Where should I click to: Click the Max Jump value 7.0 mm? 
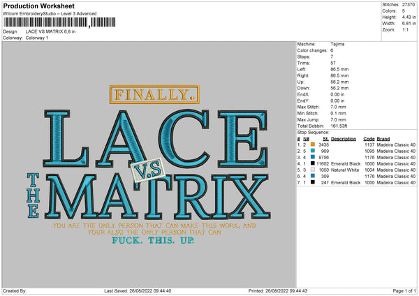pos(338,119)
